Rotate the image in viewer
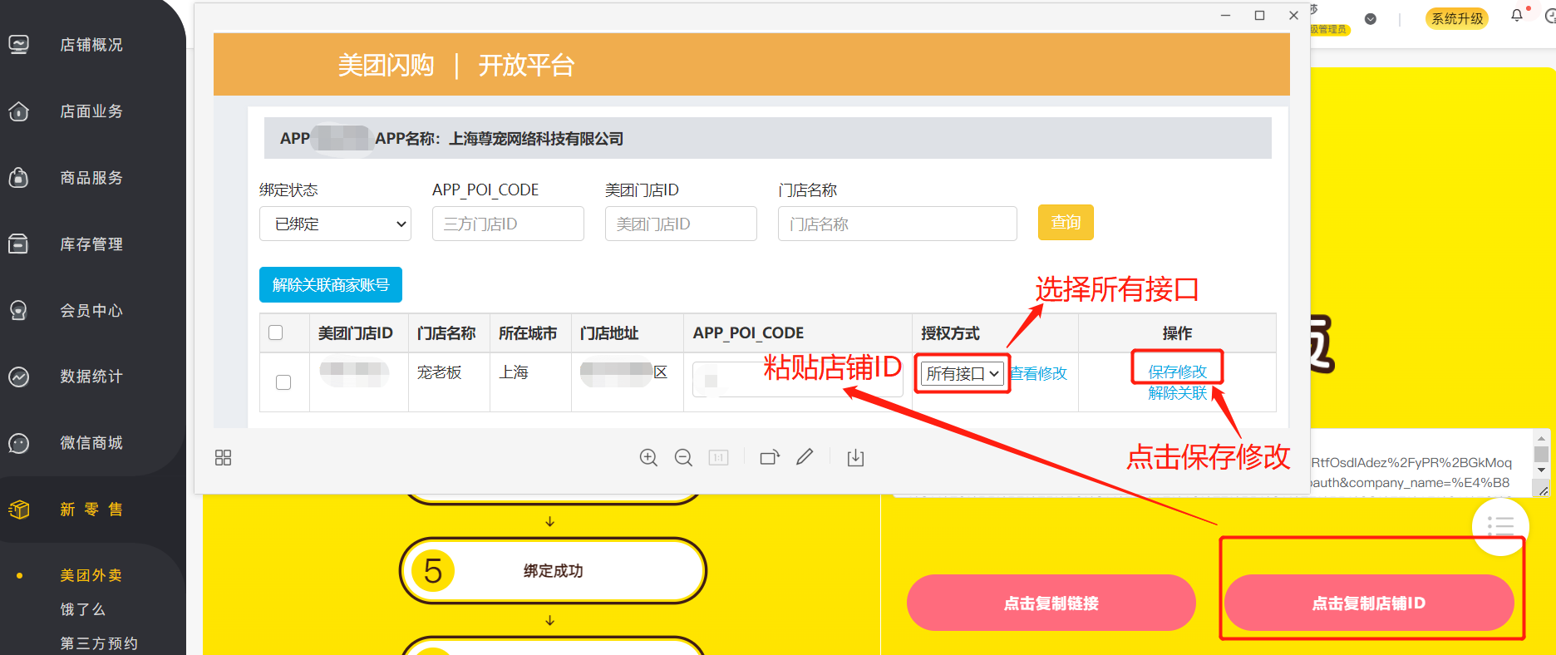Viewport: 1556px width, 655px height. pyautogui.click(x=770, y=457)
